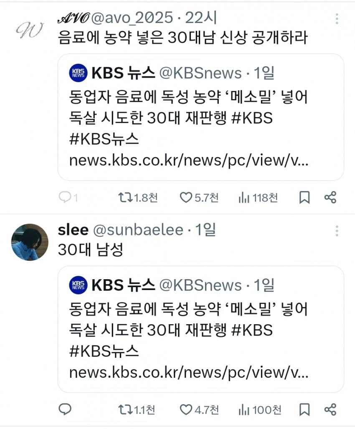Open the avo_2025 profile avatar
Image resolution: width=355 pixels, height=429 pixels.
pos(29,29)
